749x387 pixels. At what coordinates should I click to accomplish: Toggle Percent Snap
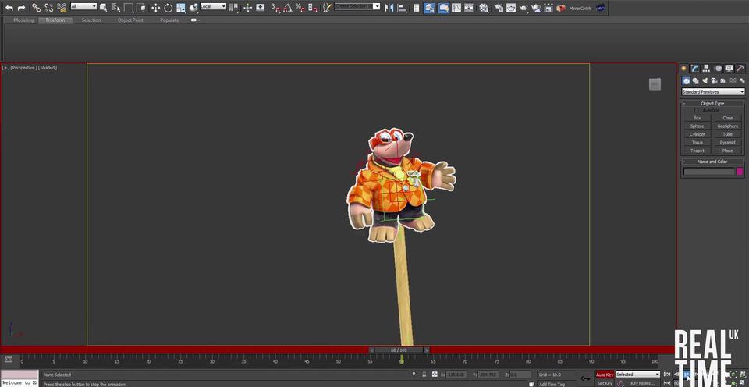(300, 8)
